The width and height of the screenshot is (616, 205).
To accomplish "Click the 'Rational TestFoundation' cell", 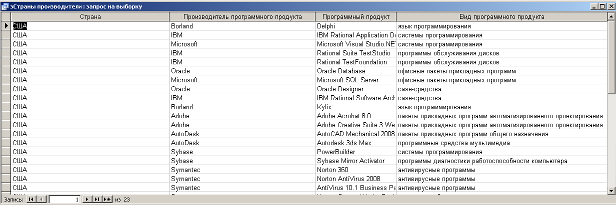I will point(356,62).
